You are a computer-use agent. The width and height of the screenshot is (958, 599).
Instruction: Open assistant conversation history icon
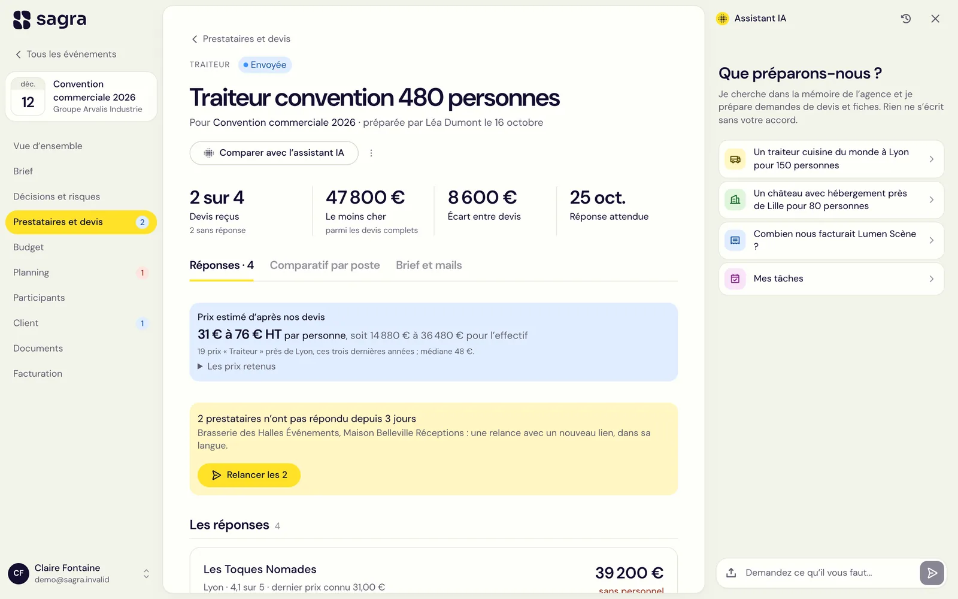(x=906, y=19)
